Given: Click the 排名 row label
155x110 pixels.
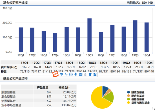Looking at the screenshot, I should pos(4,71).
